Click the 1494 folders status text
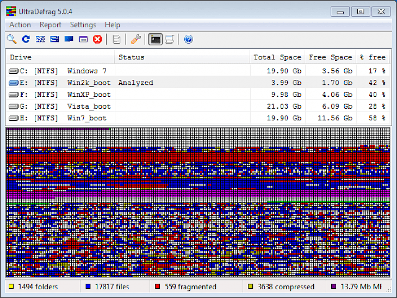The height and width of the screenshot is (298, 397). pos(38,287)
